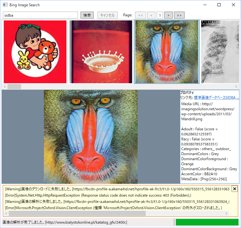This screenshot has height=228, width=241.
Task: Click right arrow of thumbnail strip scrollbar
Action: click(236, 86)
